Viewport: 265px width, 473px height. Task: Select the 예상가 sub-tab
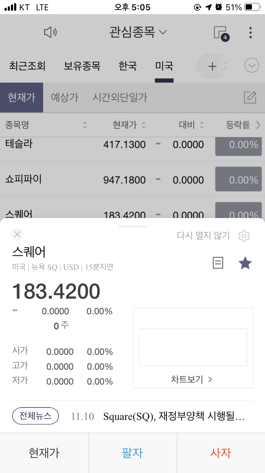[x=65, y=98]
